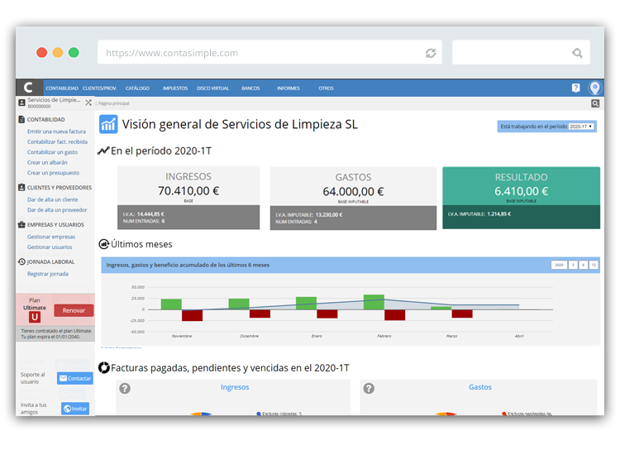Viewport: 620px width, 460px height.
Task: Click the Contabilidad section document icon
Action: 21,119
